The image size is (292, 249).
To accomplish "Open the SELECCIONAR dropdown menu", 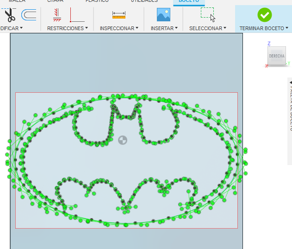I will [x=208, y=28].
